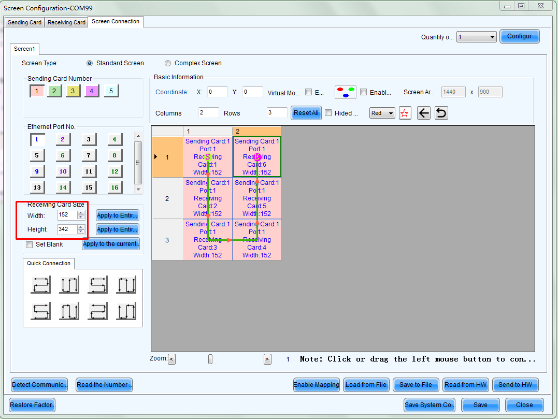Select last quick connection pattern in bottom row
Viewport: 558px width, 419px height.
coord(126,311)
